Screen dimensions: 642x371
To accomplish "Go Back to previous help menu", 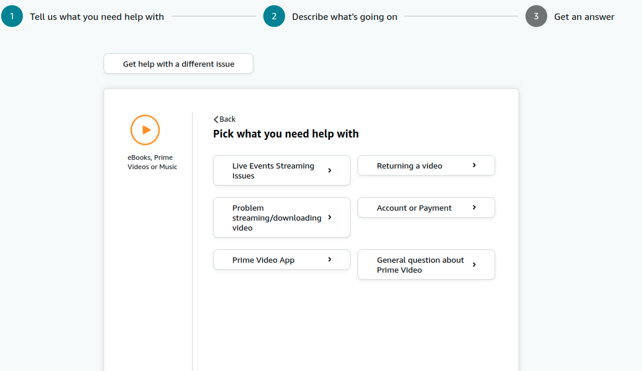I will pyautogui.click(x=227, y=119).
